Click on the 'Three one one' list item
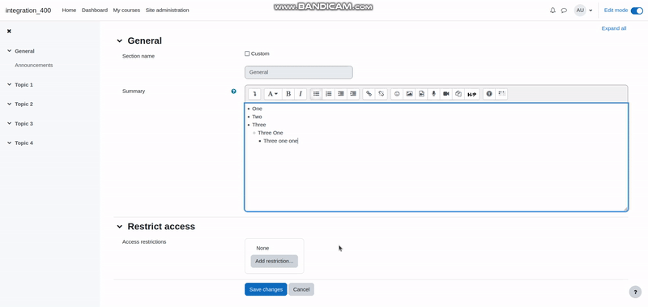 280,141
